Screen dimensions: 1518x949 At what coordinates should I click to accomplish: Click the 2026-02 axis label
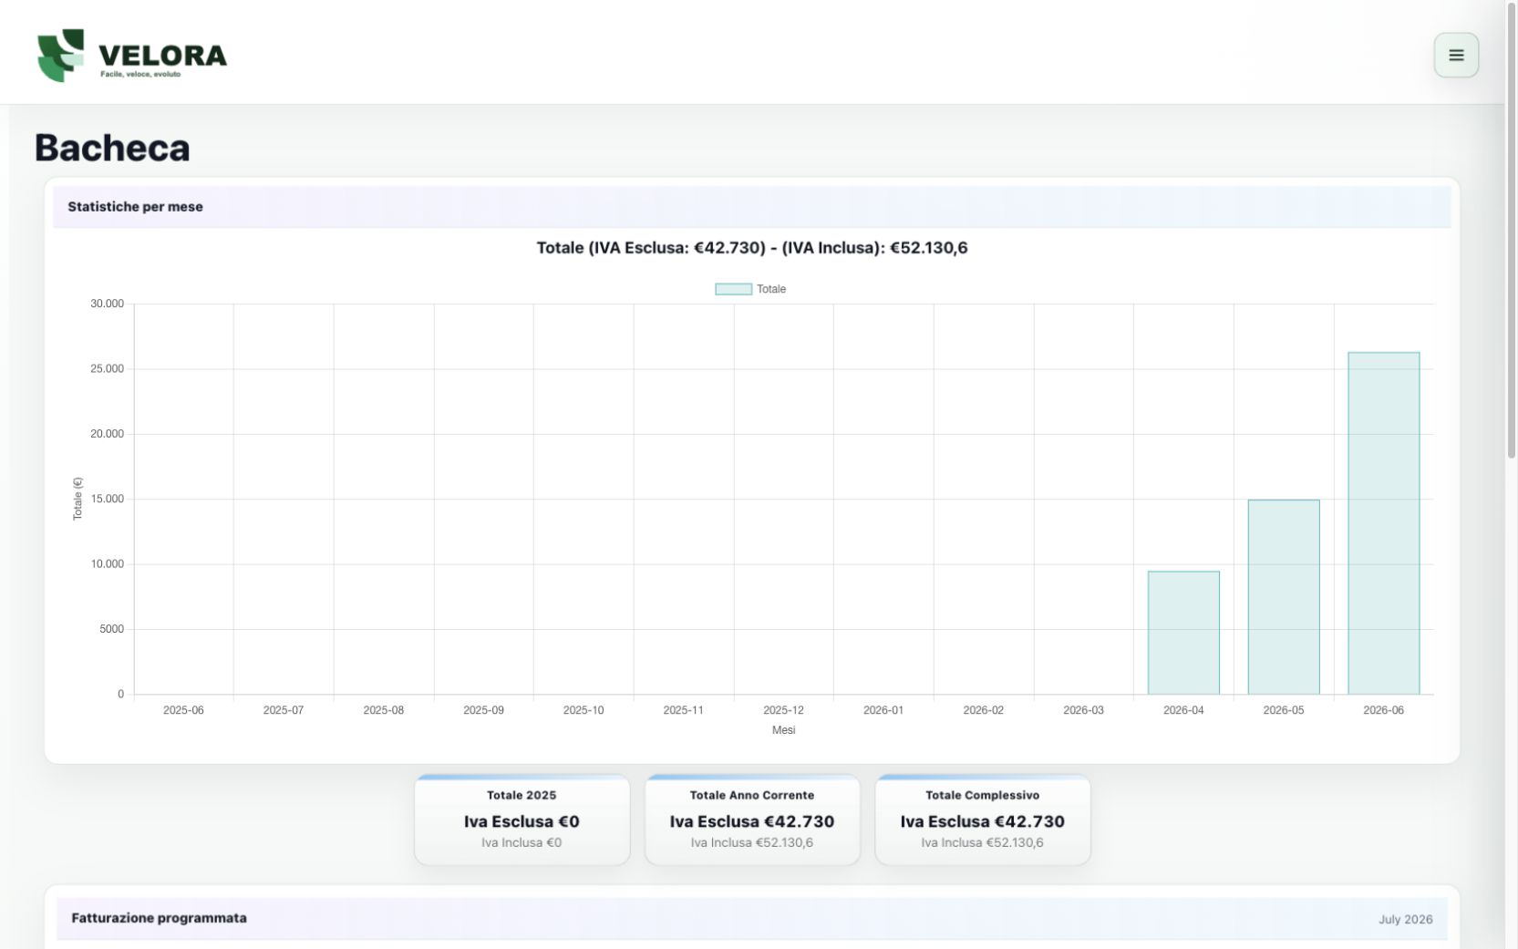coord(983,710)
